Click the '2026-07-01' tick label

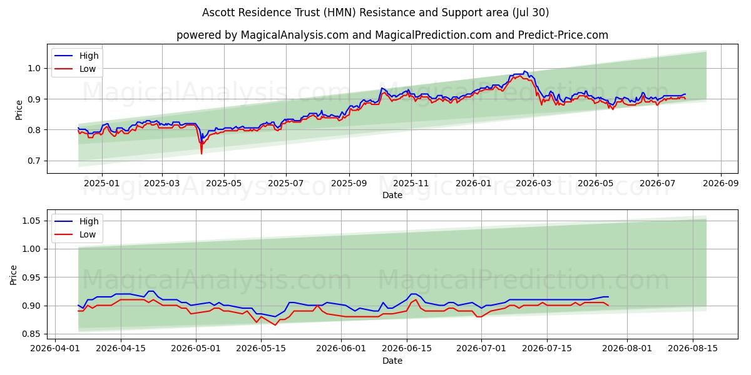482,349
